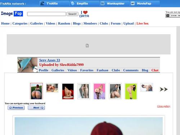This screenshot has height=135, width=180.
Task: Click the Close gallery link
Action: [x=164, y=106]
